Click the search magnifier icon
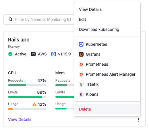This screenshot has width=149, height=130. pos(10,19)
